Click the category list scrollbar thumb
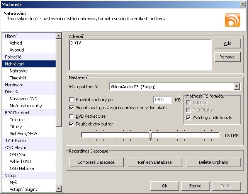Screen dimensions: 248x194 (58, 83)
